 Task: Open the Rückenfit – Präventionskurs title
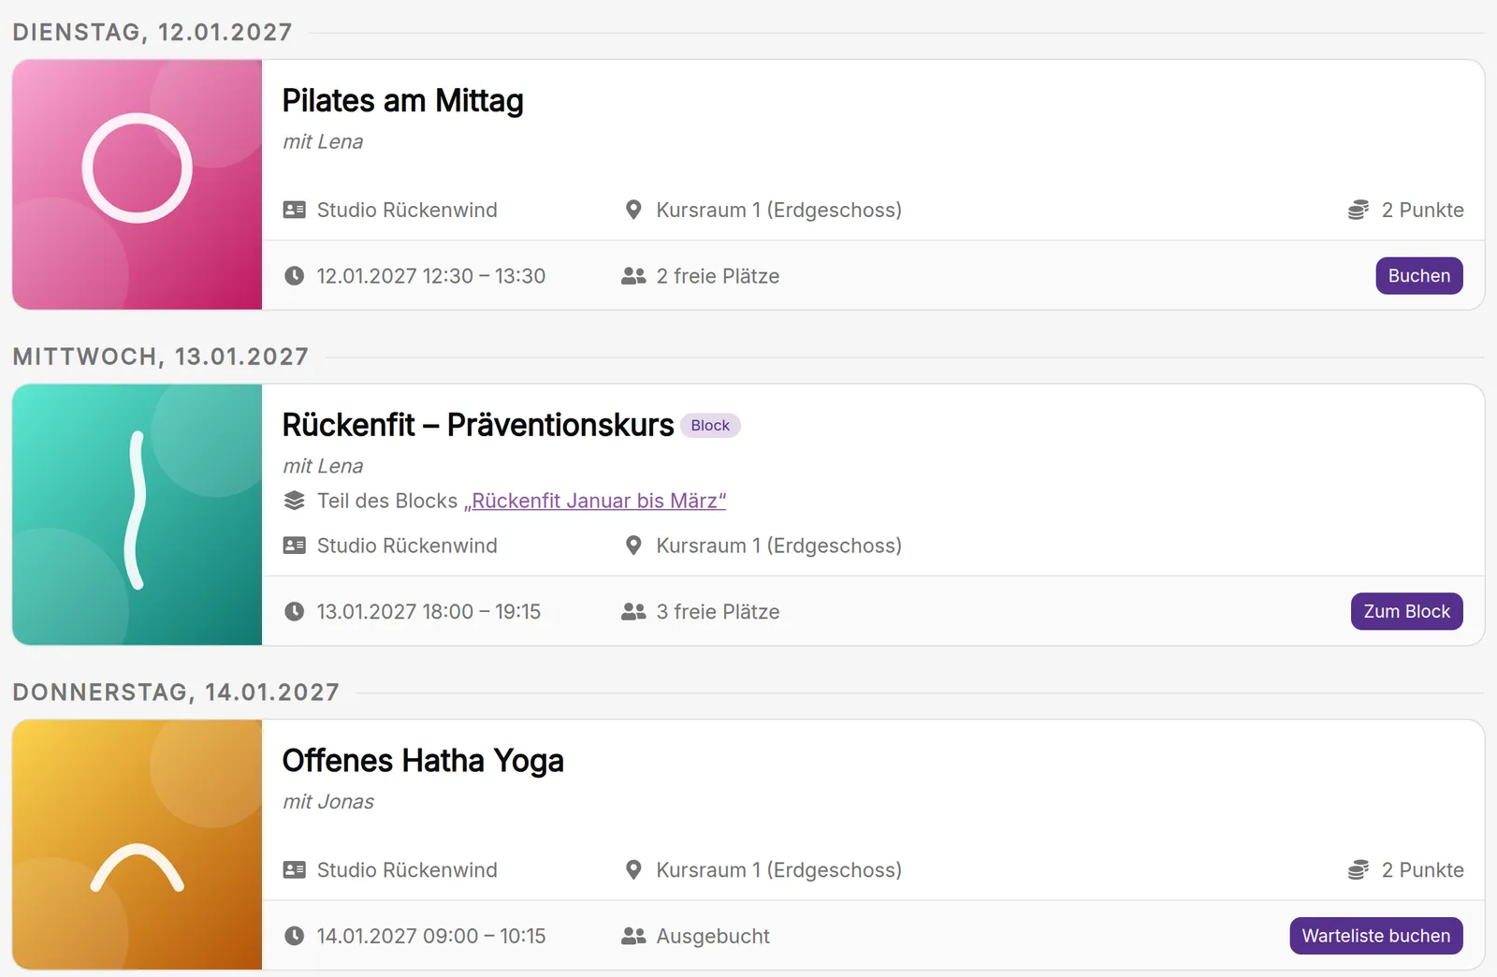click(477, 425)
